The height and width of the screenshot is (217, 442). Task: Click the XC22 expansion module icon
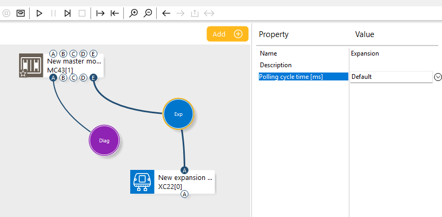point(142,182)
